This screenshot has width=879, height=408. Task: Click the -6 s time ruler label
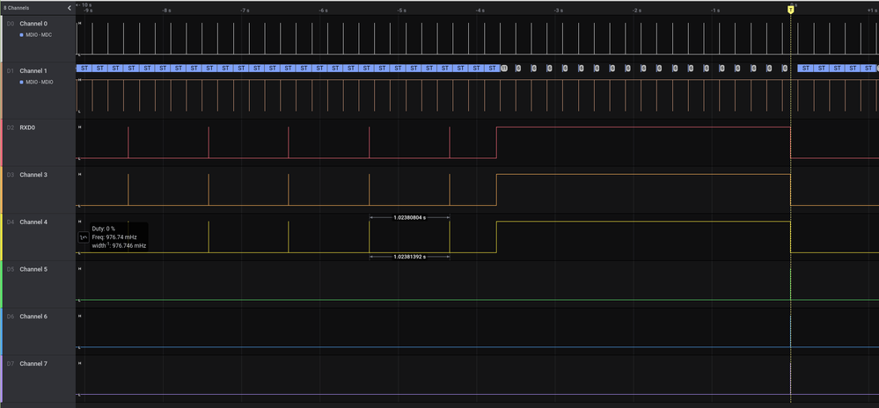(323, 11)
